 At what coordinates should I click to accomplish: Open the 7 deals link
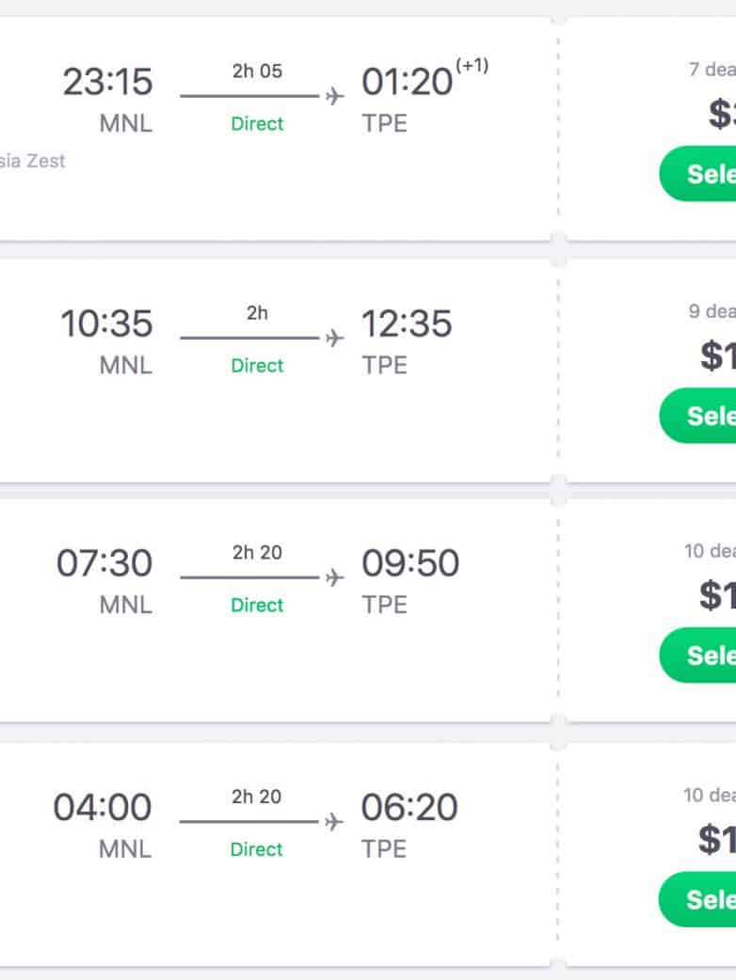712,70
